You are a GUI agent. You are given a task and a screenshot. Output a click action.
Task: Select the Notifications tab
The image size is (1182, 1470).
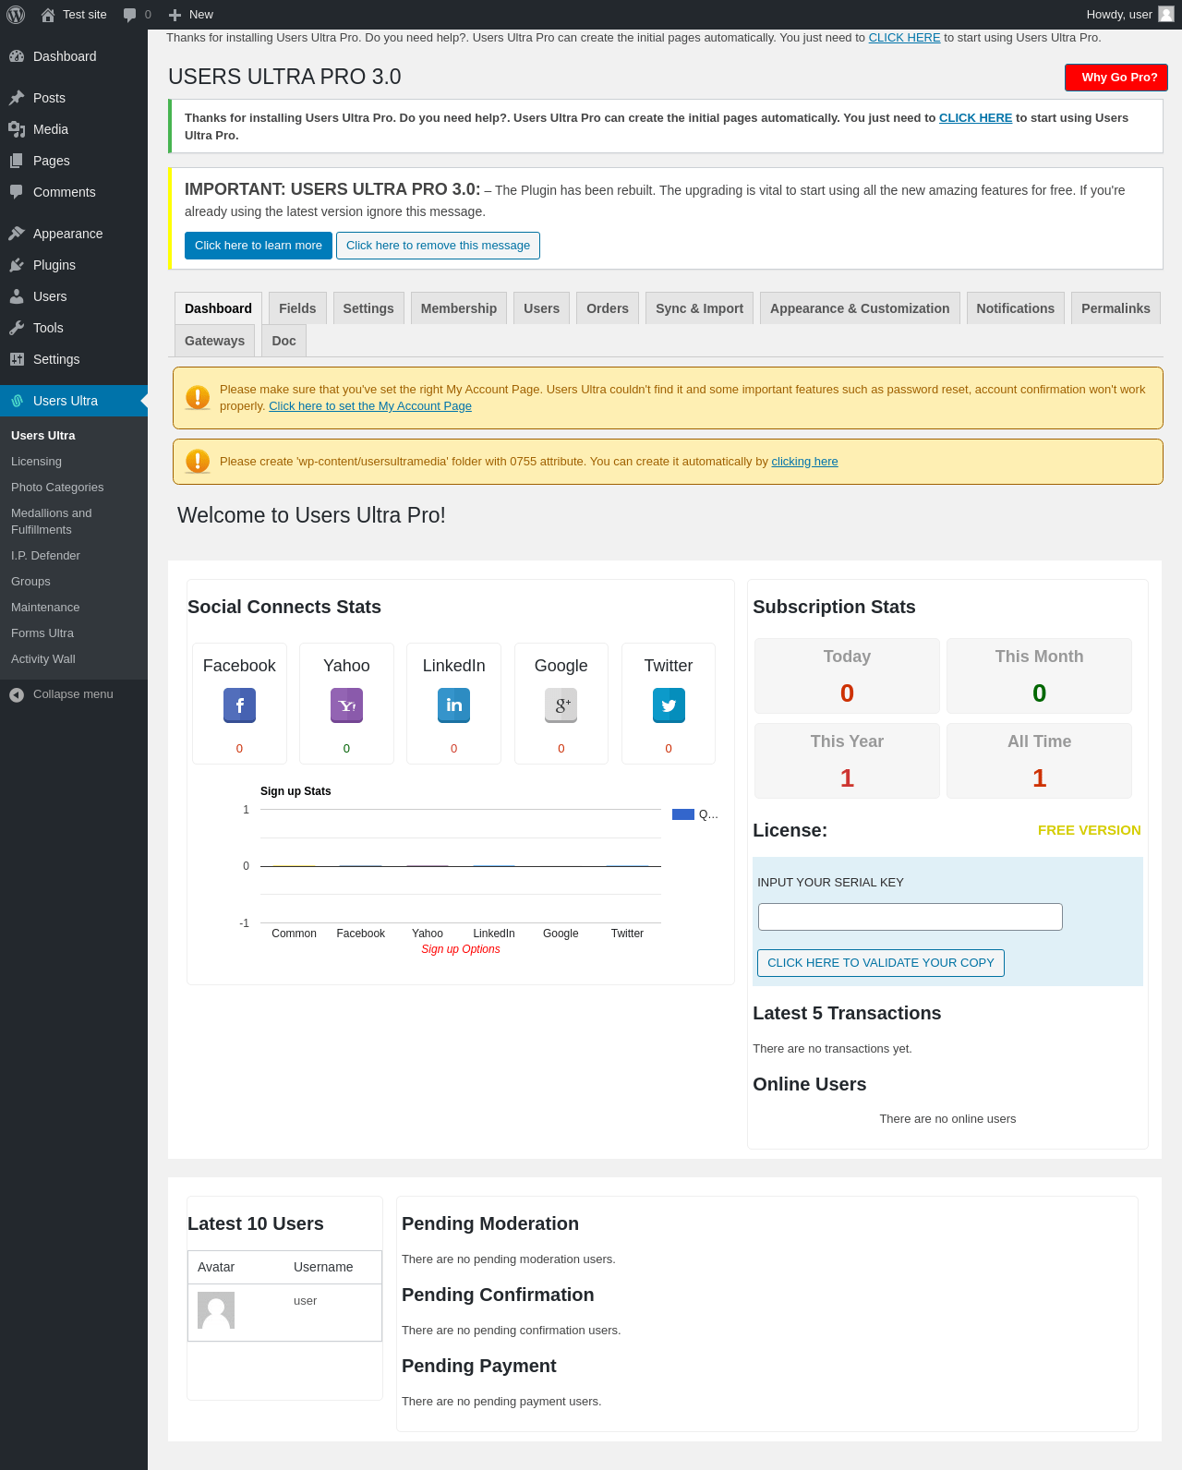click(1016, 308)
